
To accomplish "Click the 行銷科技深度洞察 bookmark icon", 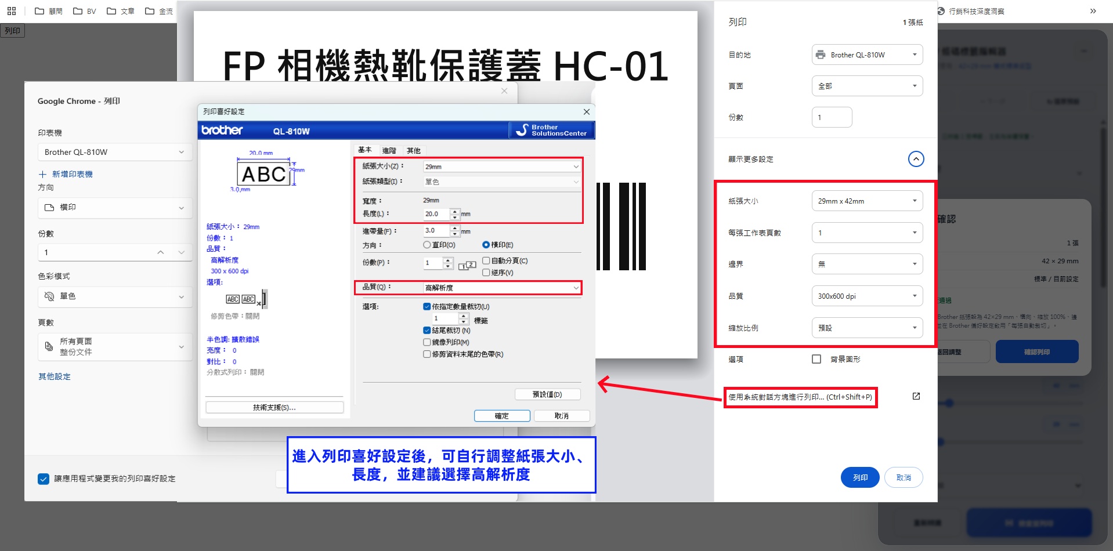I will [941, 11].
